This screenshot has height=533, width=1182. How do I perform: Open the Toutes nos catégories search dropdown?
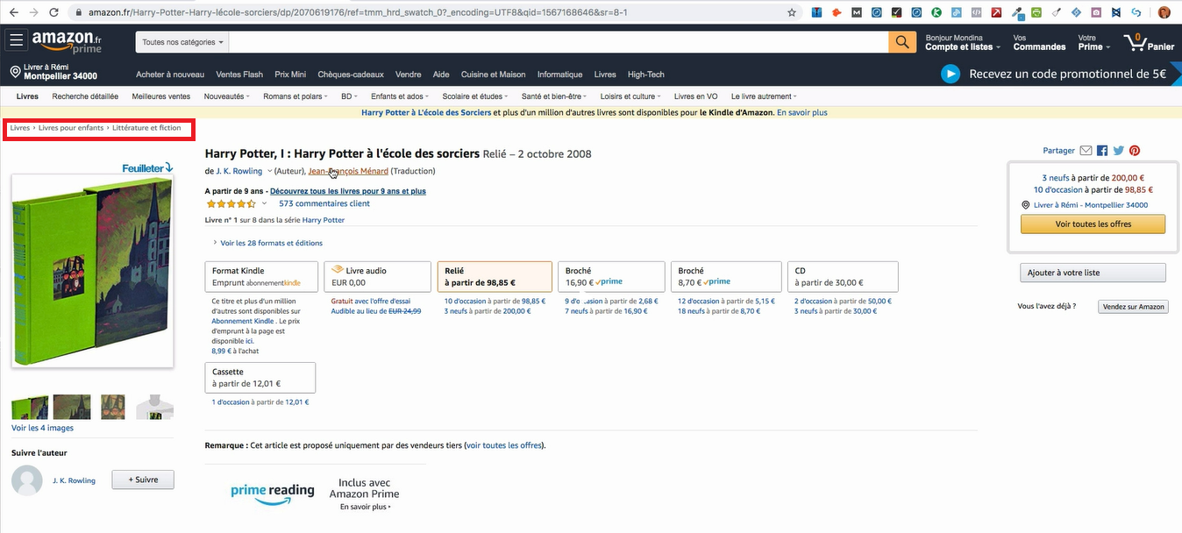tap(183, 42)
